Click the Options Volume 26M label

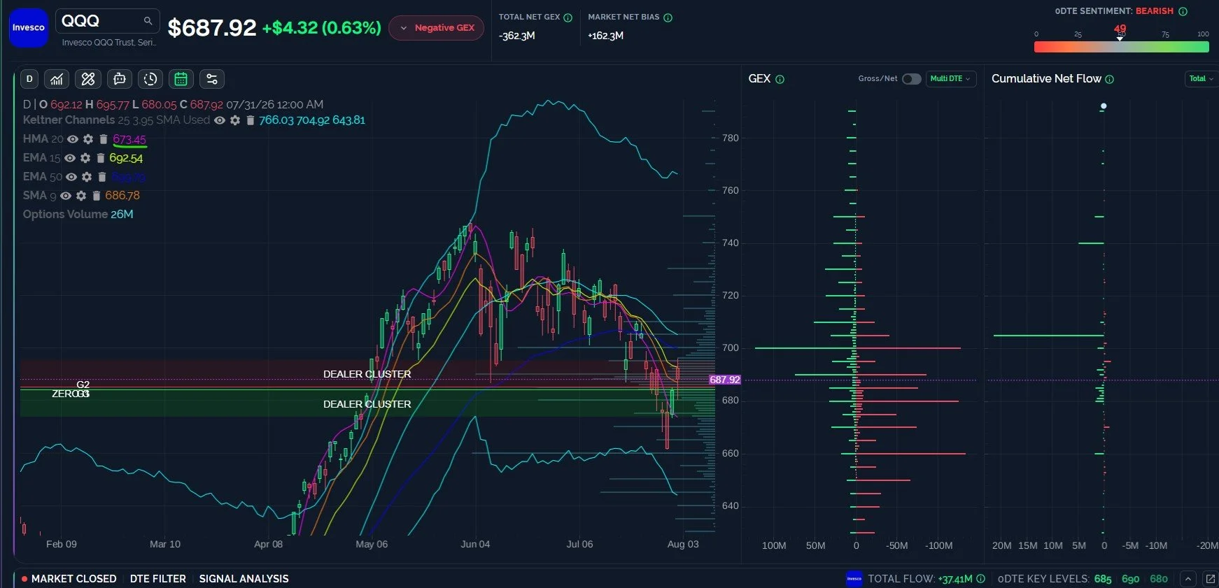78,215
